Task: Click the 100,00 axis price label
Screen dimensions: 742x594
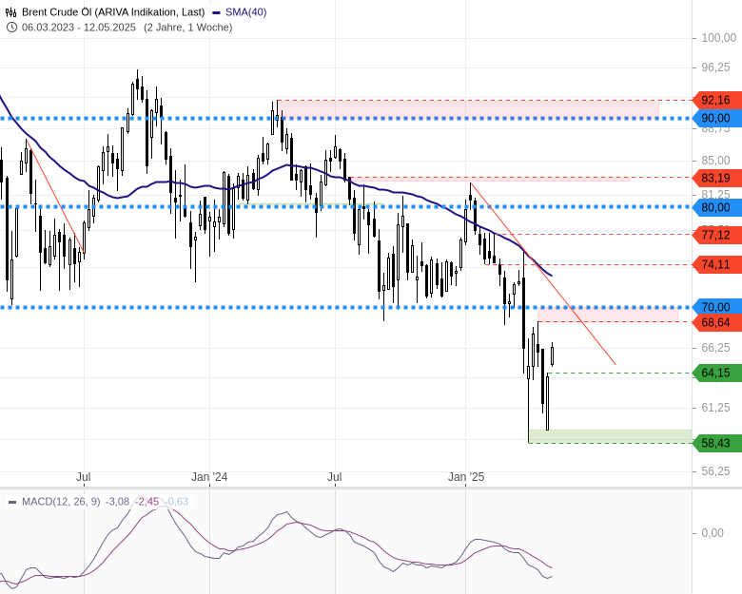Action: (x=718, y=38)
